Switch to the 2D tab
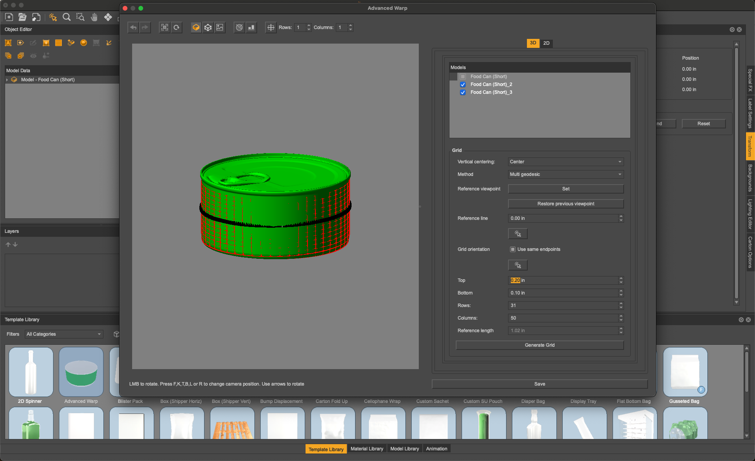The width and height of the screenshot is (755, 461). tap(546, 43)
